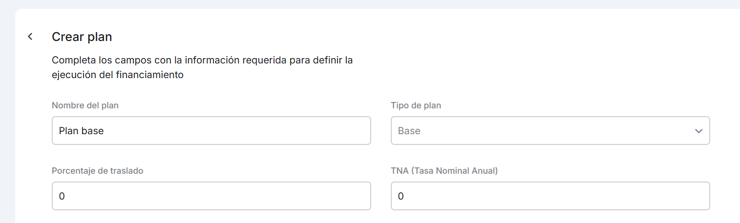Click the 'Tipo de plan' label

pyautogui.click(x=416, y=105)
